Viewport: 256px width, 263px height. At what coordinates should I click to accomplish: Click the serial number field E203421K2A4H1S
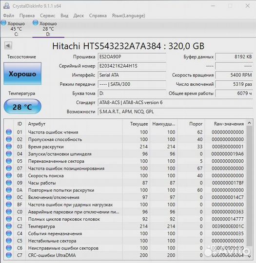[x=132, y=66]
